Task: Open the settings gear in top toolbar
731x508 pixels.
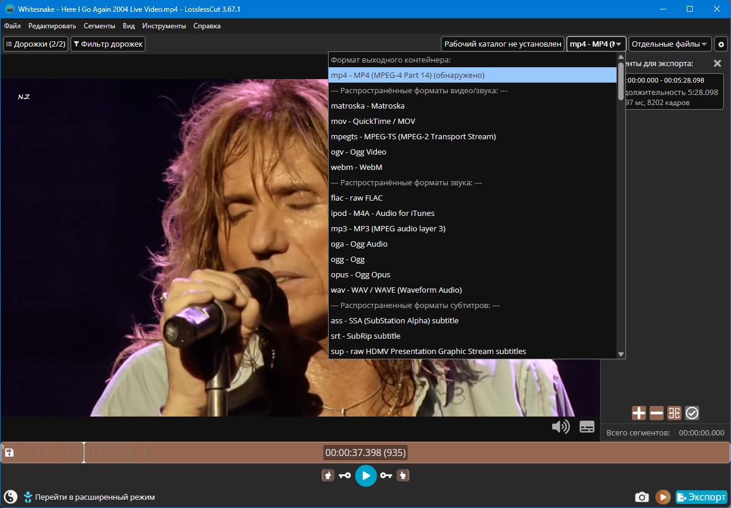Action: point(721,44)
